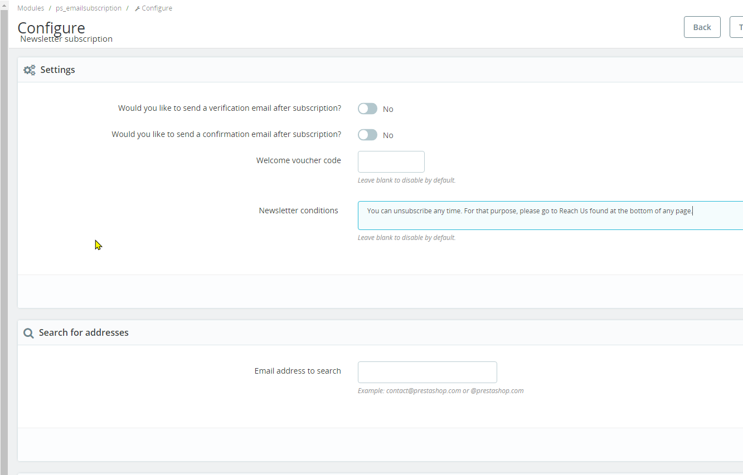Click the wrench icon beside Configure breadcrumb
Image resolution: width=743 pixels, height=475 pixels.
(x=137, y=8)
